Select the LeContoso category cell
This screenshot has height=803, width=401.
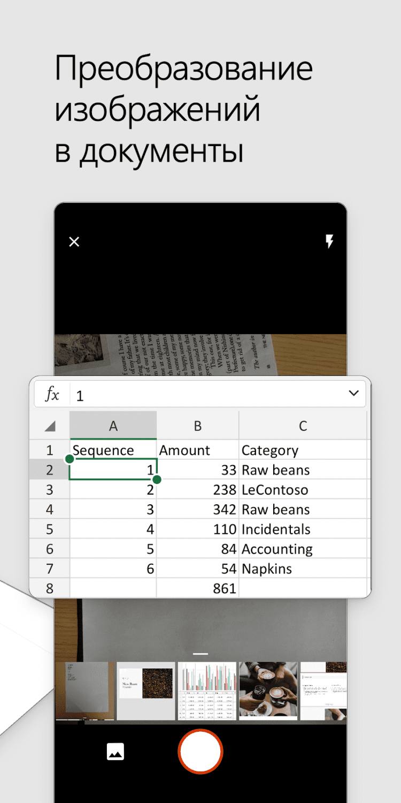[x=303, y=490]
